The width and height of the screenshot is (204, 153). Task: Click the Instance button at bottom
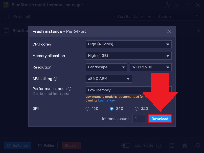[17, 145]
